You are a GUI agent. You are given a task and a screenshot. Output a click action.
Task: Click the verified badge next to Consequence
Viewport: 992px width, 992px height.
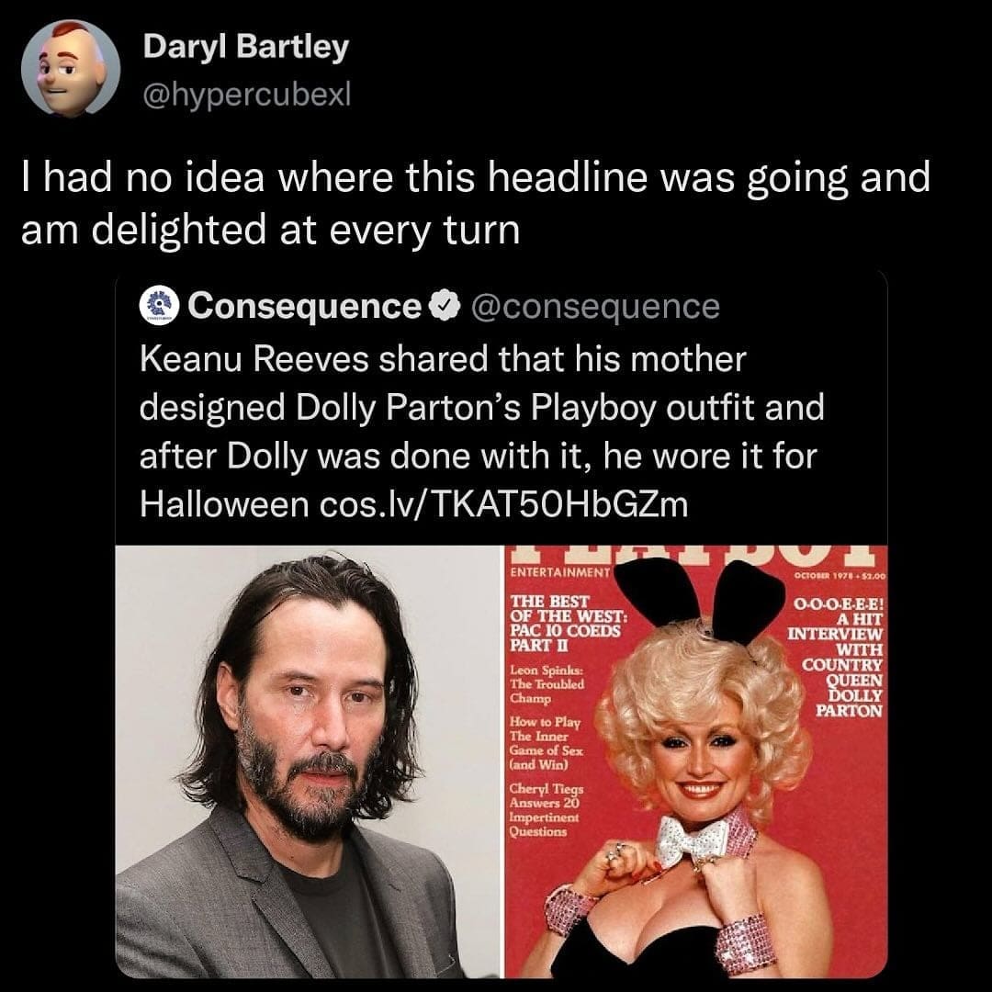(445, 307)
